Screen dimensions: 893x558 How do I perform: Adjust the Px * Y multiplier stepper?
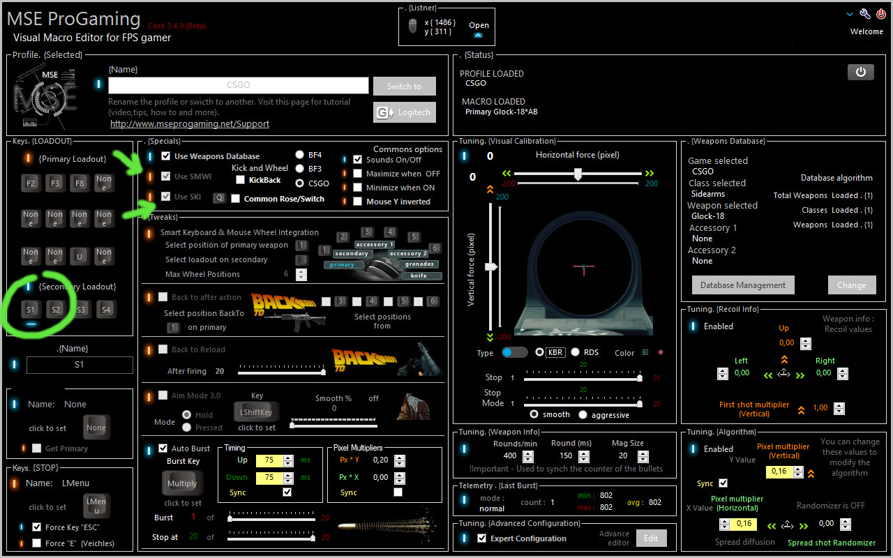point(400,460)
